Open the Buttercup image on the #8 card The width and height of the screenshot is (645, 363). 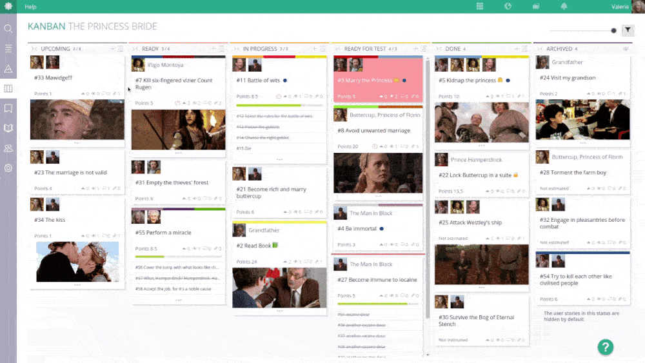[x=378, y=173]
